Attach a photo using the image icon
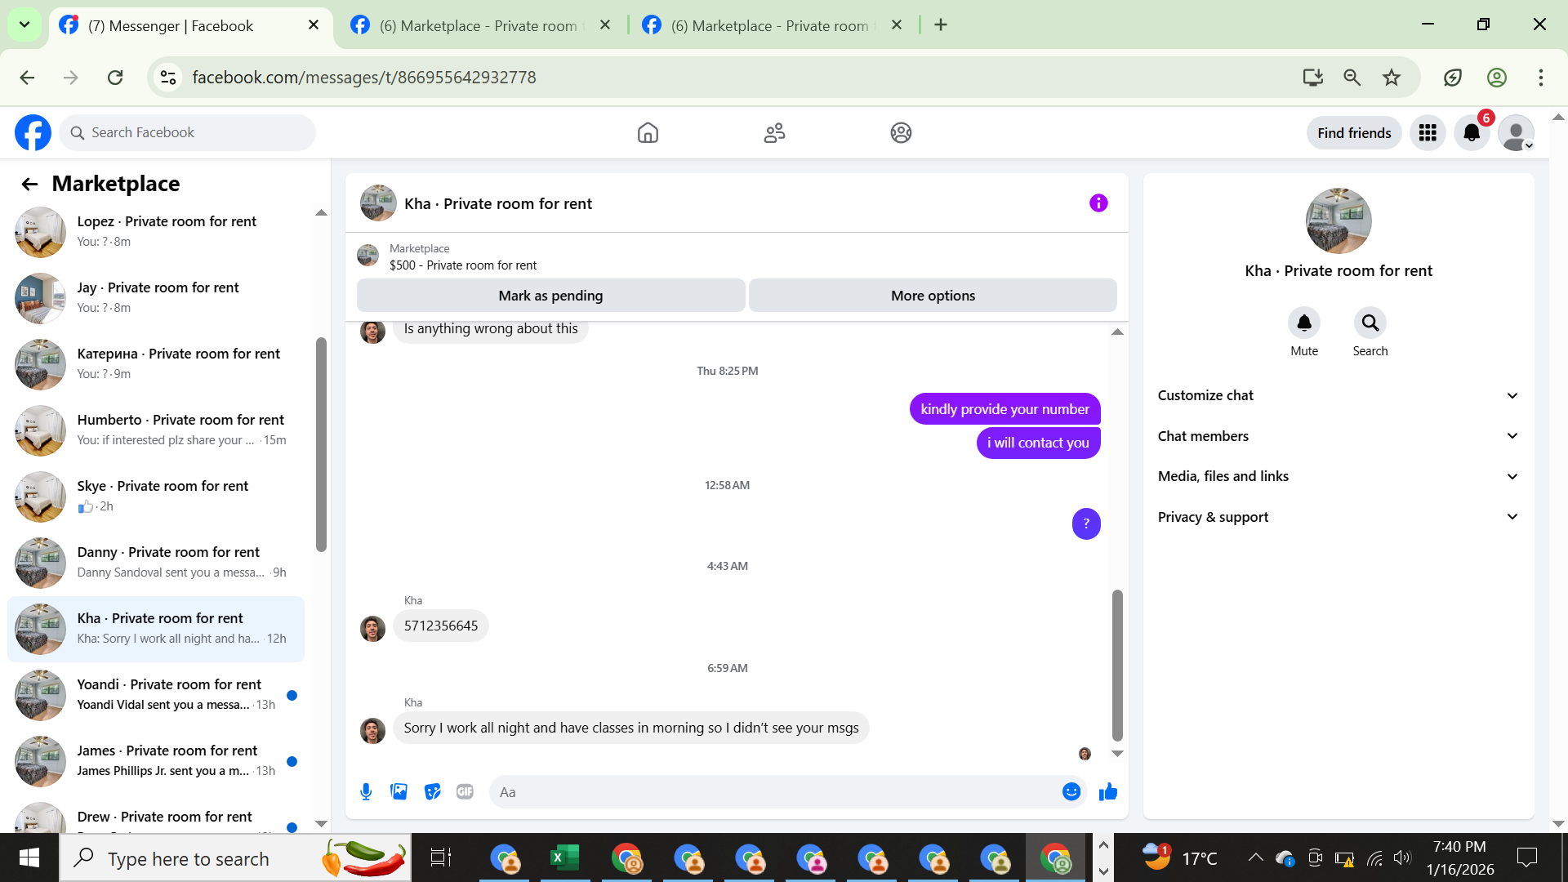 coord(399,791)
